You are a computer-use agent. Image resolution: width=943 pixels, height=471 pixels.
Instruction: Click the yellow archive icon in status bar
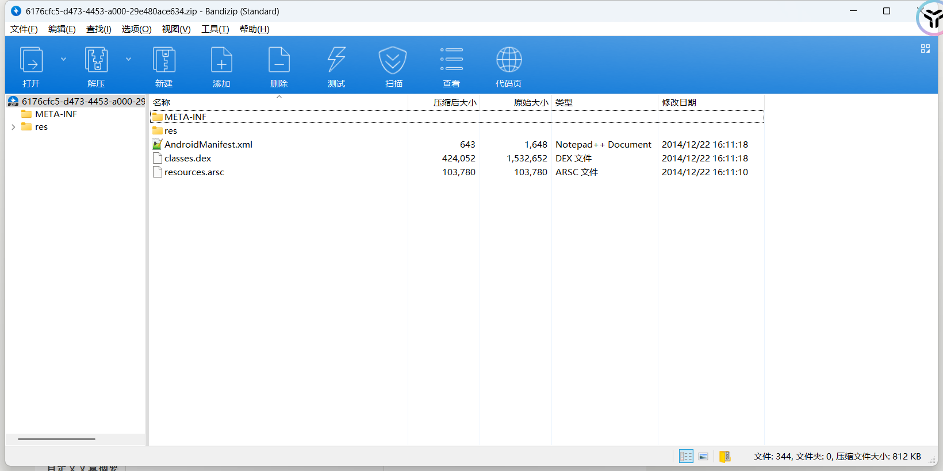[x=725, y=456]
